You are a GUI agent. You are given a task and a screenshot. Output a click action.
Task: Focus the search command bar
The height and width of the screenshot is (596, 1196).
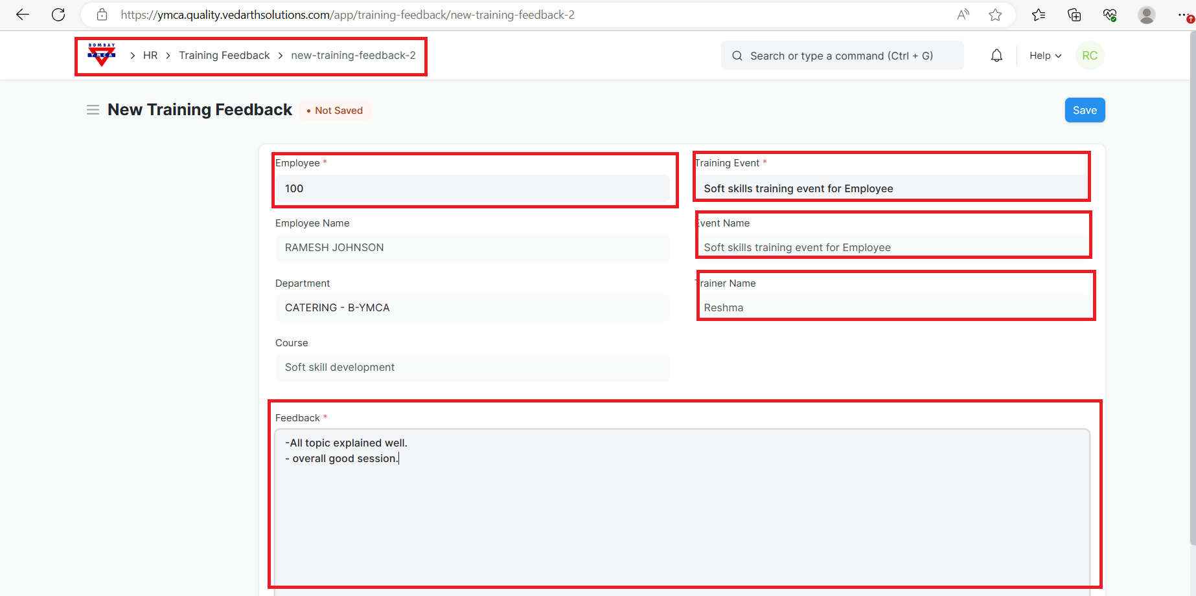(x=842, y=56)
